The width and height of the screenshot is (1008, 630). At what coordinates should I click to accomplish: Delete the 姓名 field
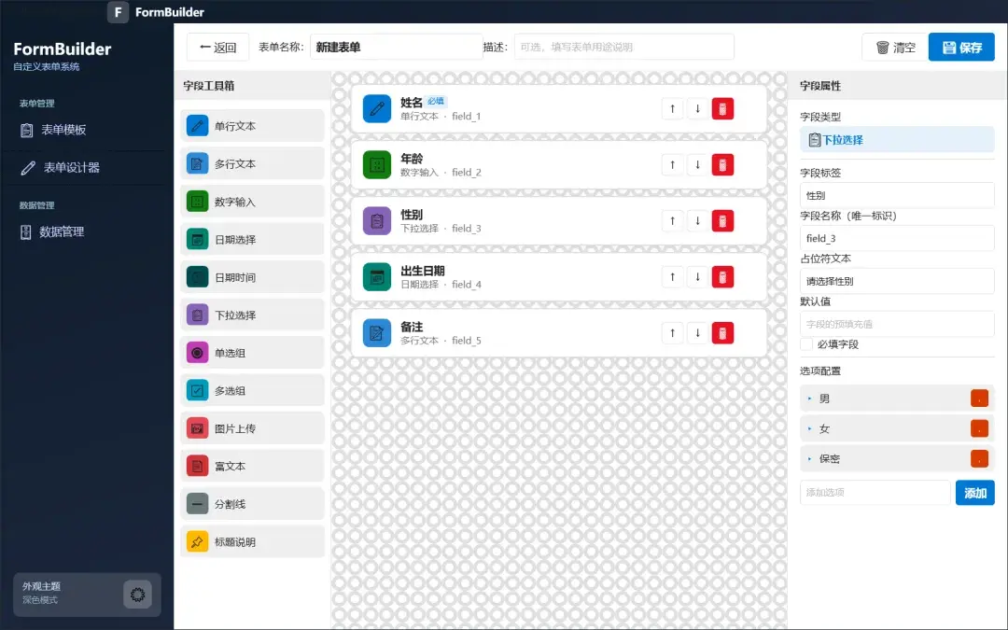[722, 108]
